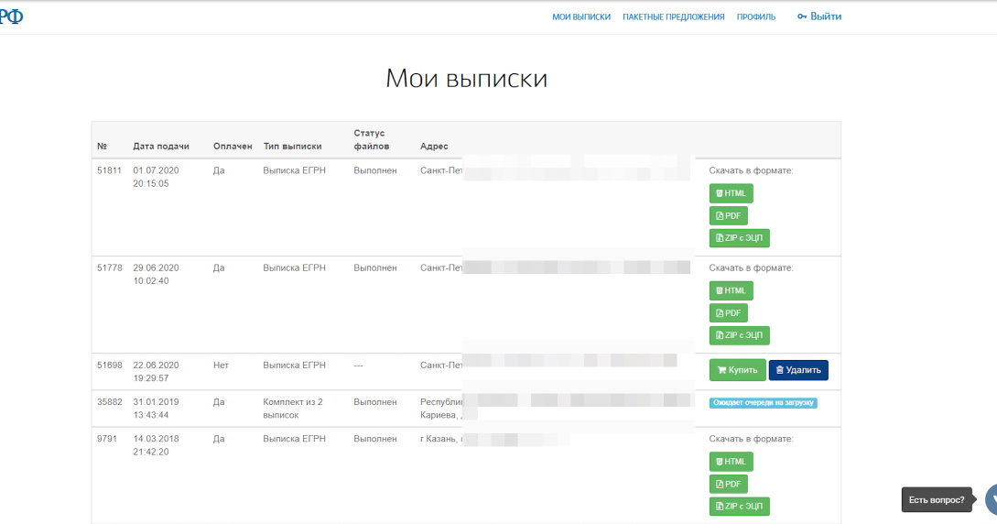Download order 9791 as PDF

point(729,484)
